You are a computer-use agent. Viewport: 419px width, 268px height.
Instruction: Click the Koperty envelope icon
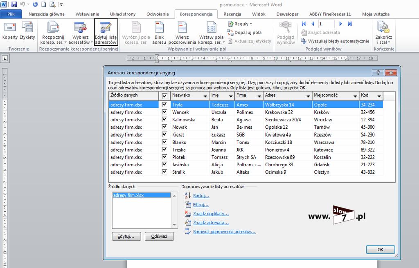[x=10, y=27]
